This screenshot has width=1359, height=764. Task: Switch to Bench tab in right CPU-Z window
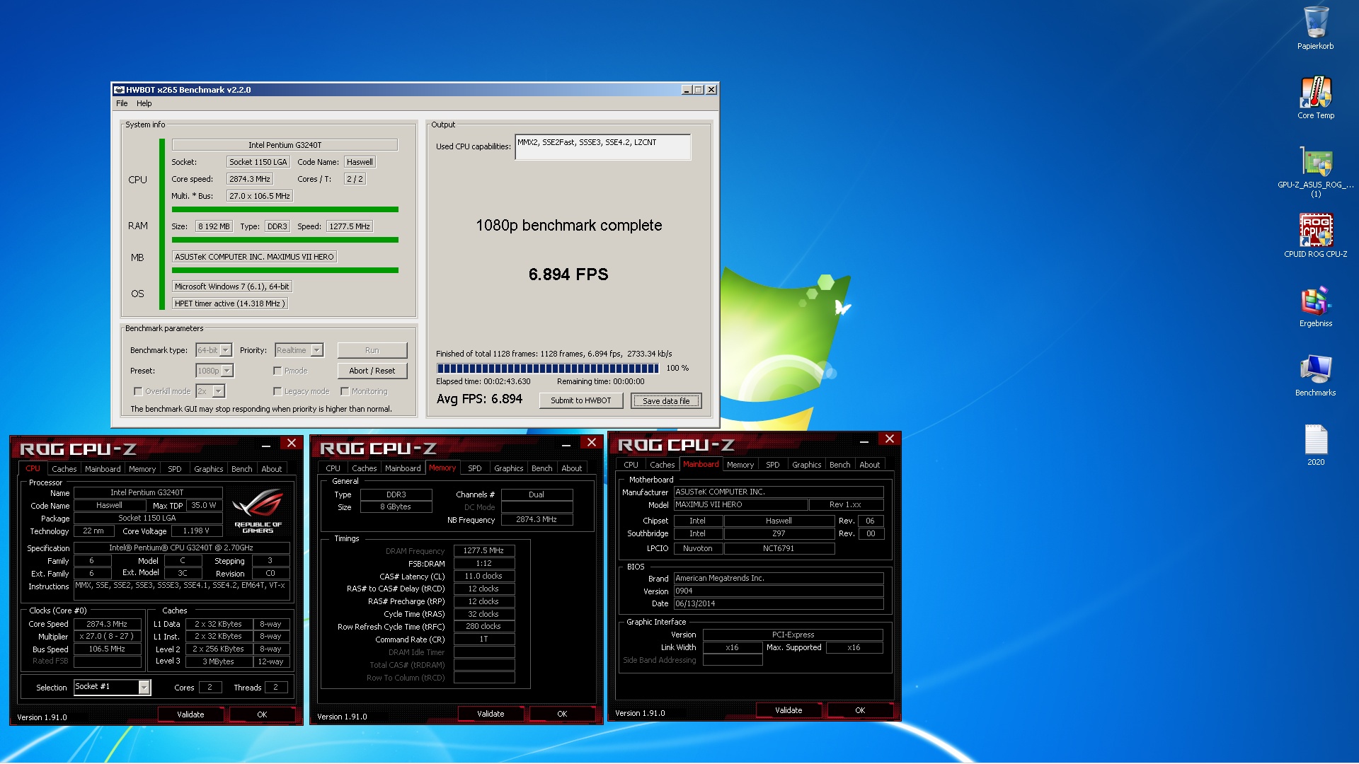839,465
